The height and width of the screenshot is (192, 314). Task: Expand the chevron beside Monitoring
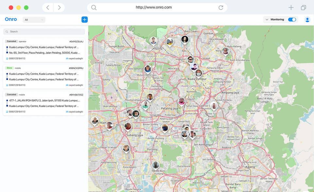point(267,20)
